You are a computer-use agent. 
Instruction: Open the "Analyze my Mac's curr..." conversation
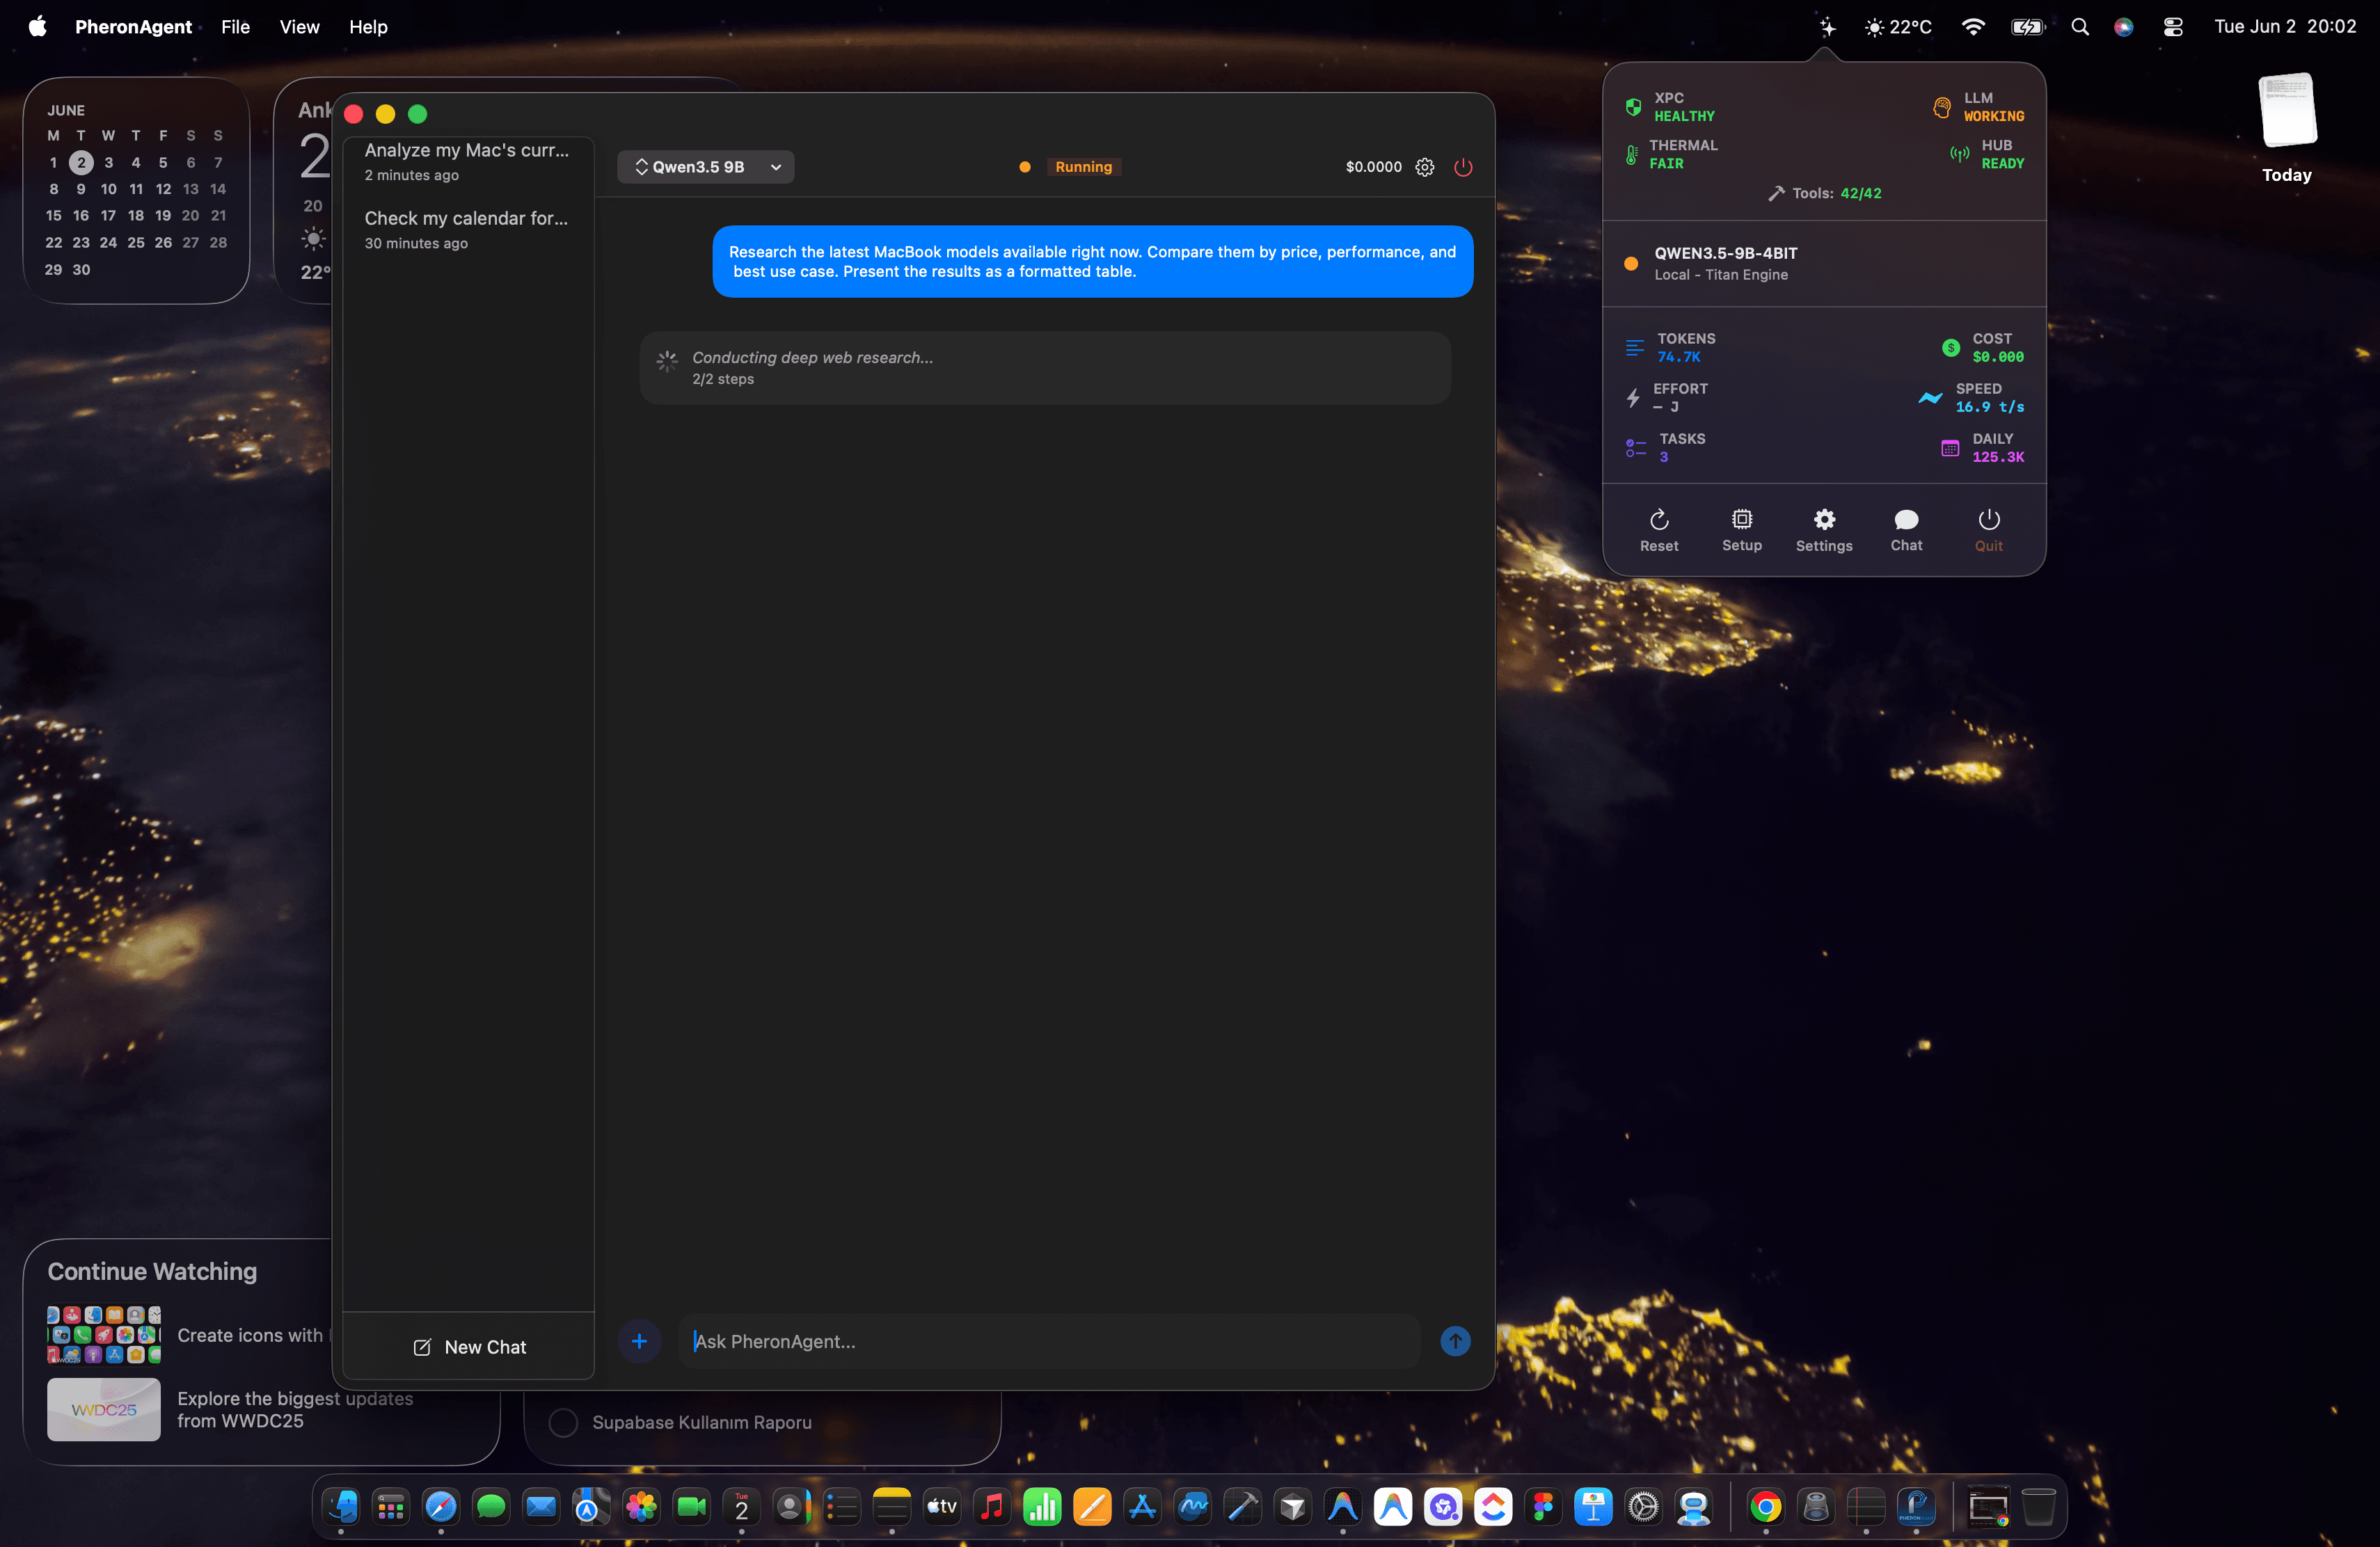pyautogui.click(x=467, y=161)
